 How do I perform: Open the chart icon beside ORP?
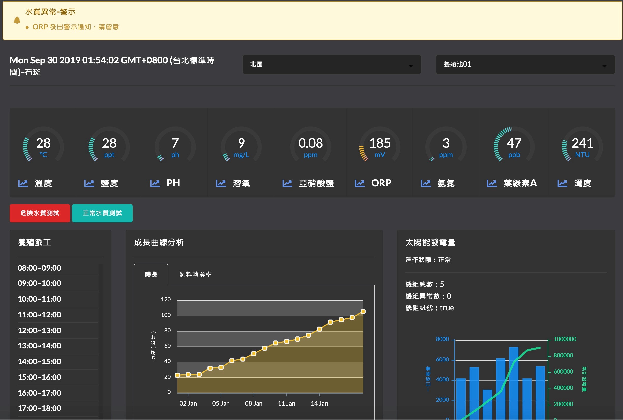(360, 183)
